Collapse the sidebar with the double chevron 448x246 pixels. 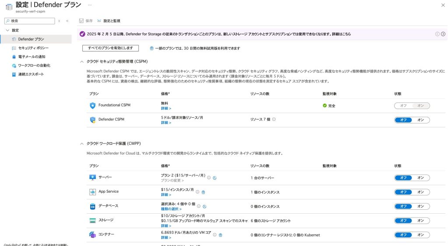coord(67,21)
